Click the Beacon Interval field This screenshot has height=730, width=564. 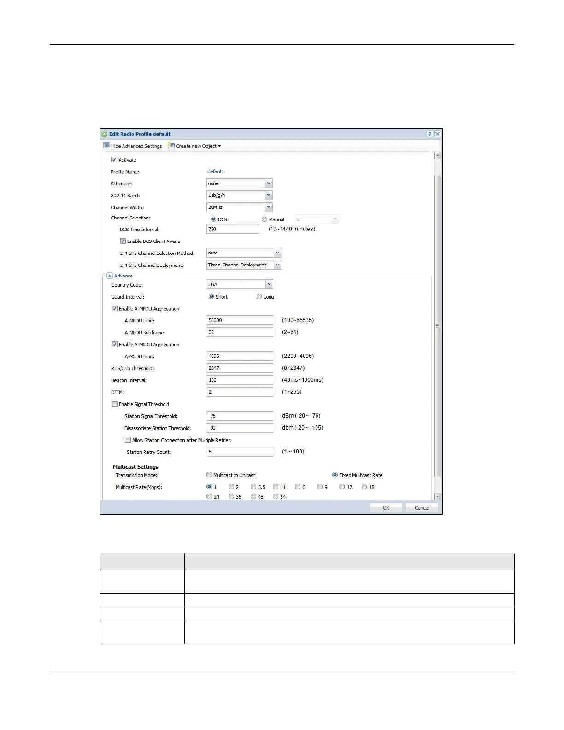tap(240, 380)
